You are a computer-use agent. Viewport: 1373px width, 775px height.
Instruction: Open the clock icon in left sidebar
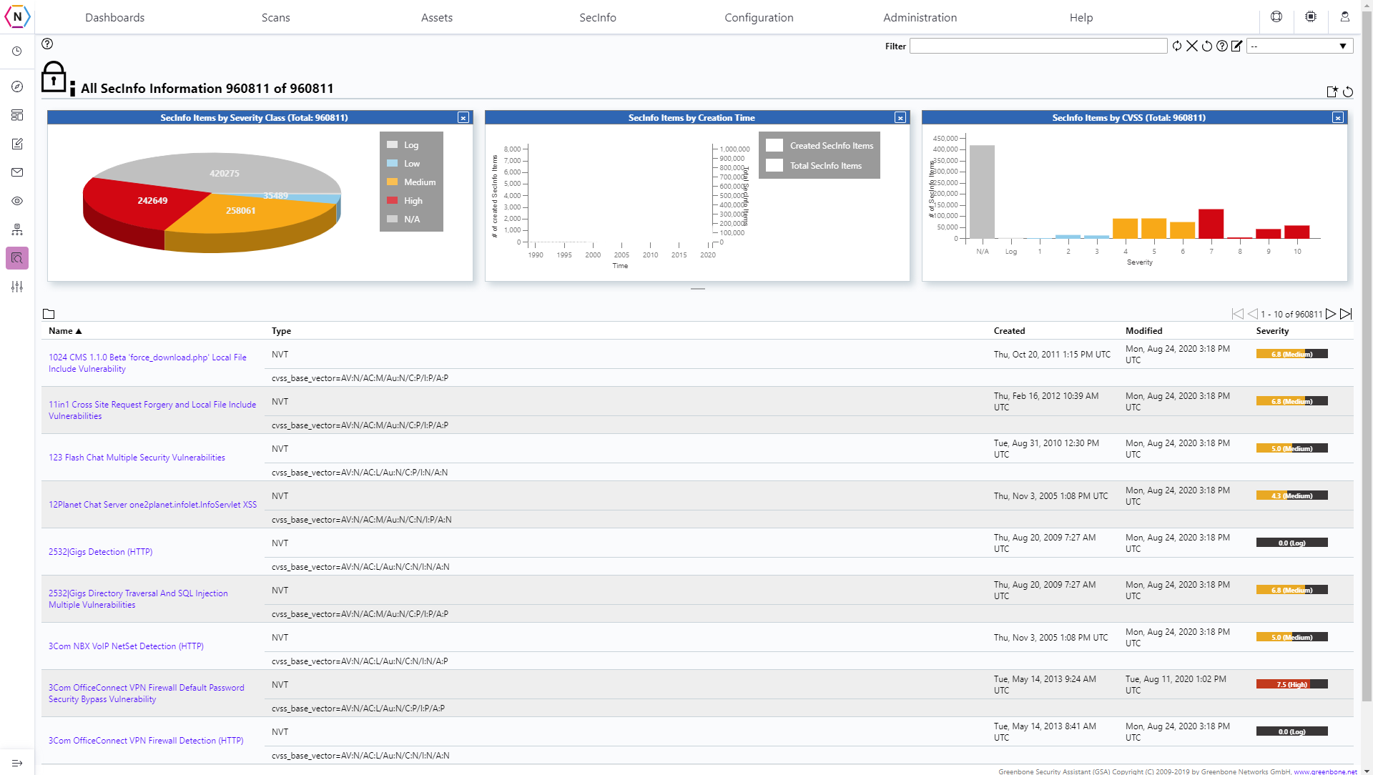[17, 51]
